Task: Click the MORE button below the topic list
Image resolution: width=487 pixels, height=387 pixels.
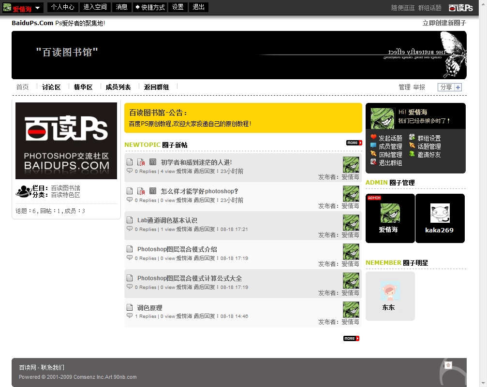Action: pyautogui.click(x=351, y=338)
